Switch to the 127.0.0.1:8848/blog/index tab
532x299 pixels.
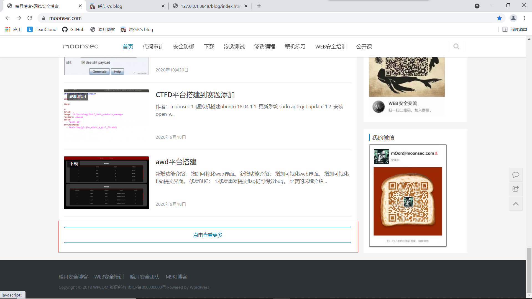coord(210,6)
